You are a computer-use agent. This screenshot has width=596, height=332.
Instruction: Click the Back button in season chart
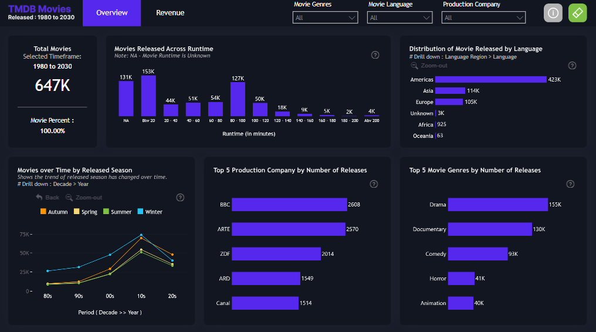tap(48, 198)
